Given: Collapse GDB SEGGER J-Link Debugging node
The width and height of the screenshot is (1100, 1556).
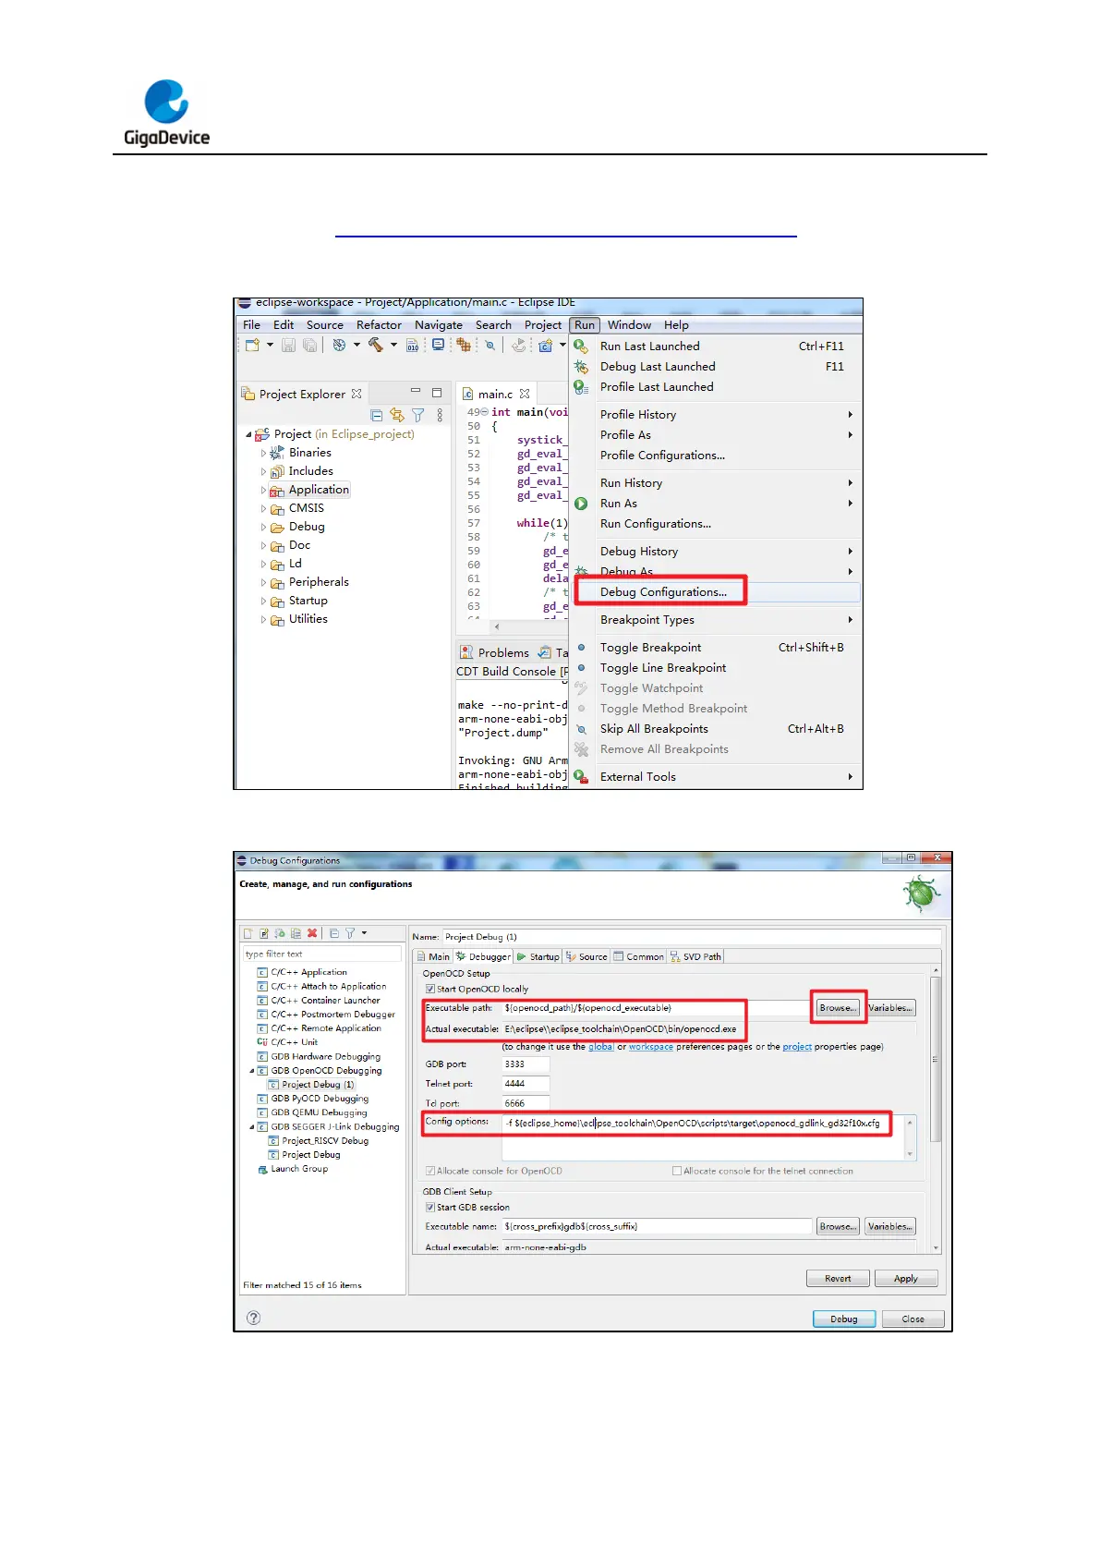Looking at the screenshot, I should pyautogui.click(x=252, y=1127).
